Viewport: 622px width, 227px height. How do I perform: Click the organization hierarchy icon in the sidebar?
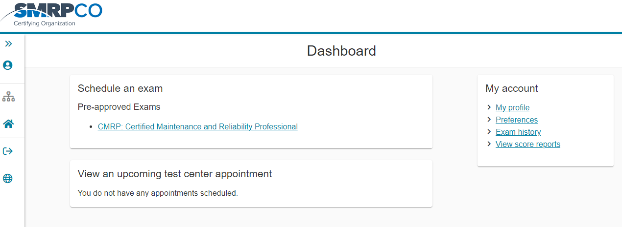pos(8,97)
